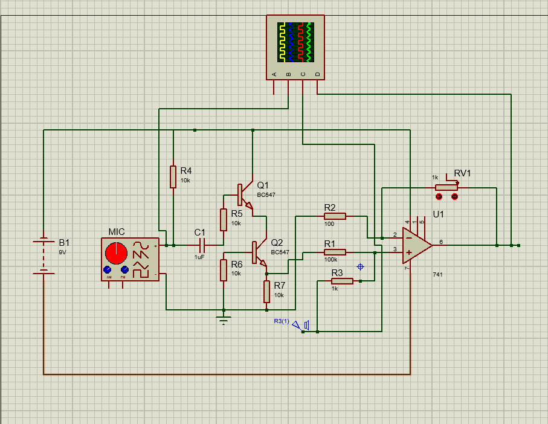Click the sawtooth waveform icon on MIC
This screenshot has height=424, width=548.
coord(141,254)
